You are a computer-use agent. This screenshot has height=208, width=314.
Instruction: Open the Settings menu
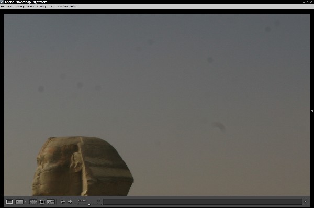click(x=42, y=7)
